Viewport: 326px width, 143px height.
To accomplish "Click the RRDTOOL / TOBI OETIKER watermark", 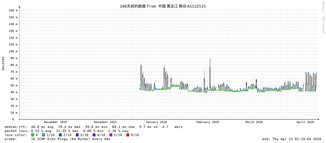I will tap(323, 17).
